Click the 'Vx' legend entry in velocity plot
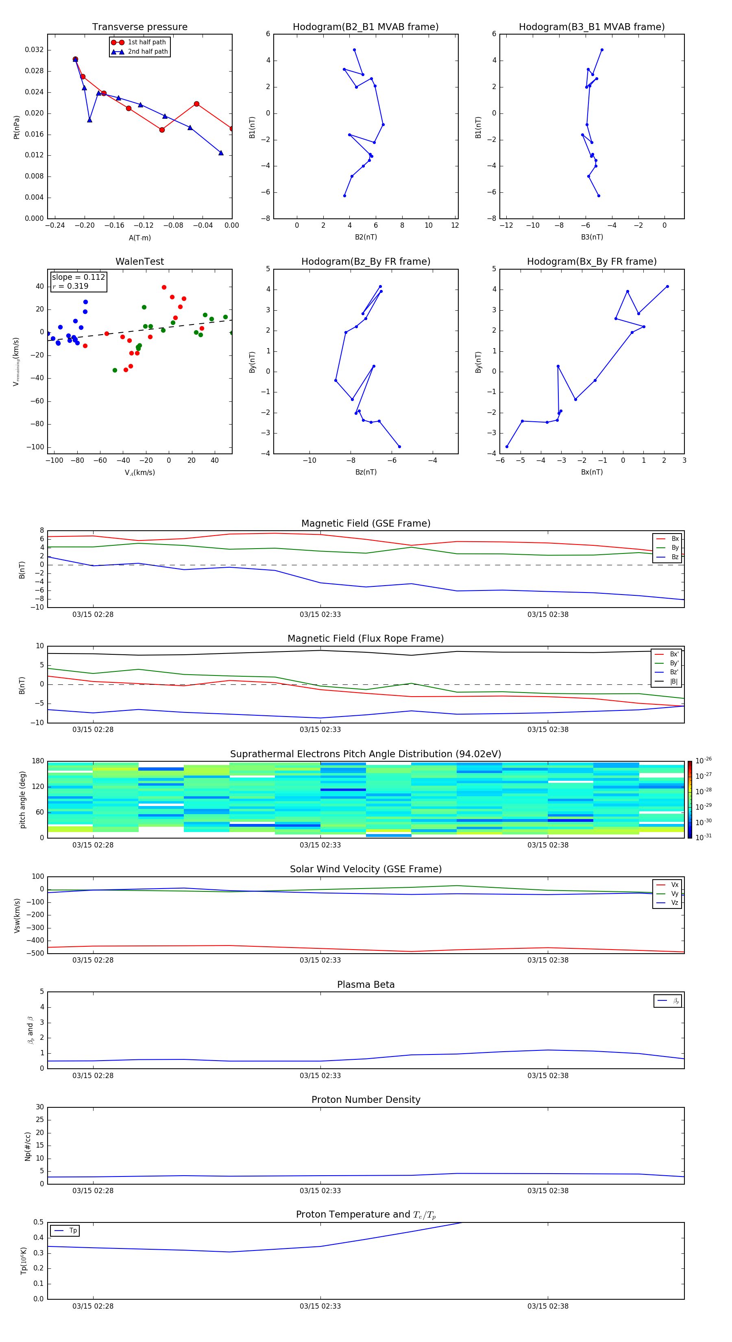 (x=667, y=884)
